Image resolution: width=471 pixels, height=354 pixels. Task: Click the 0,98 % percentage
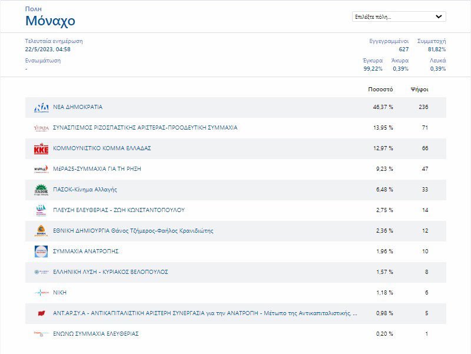pos(384,313)
